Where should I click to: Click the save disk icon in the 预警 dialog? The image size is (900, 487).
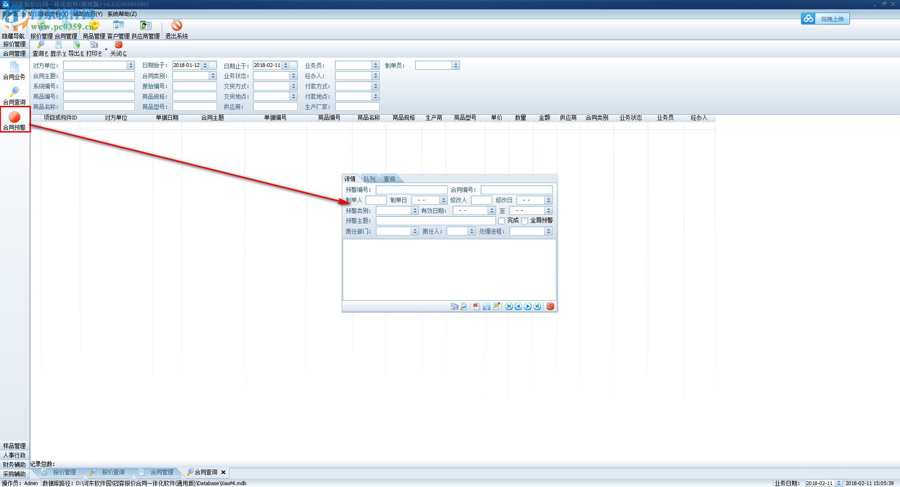(x=487, y=306)
